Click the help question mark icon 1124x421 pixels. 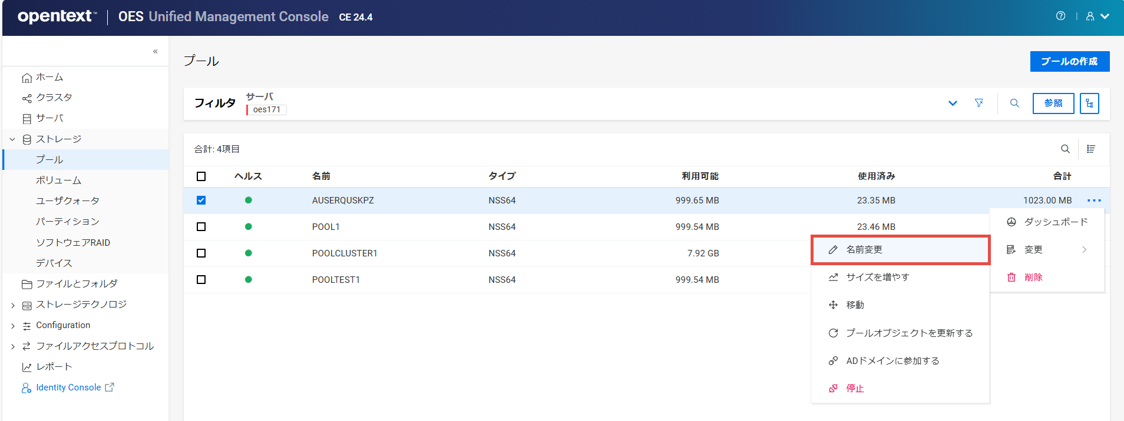[x=1060, y=16]
